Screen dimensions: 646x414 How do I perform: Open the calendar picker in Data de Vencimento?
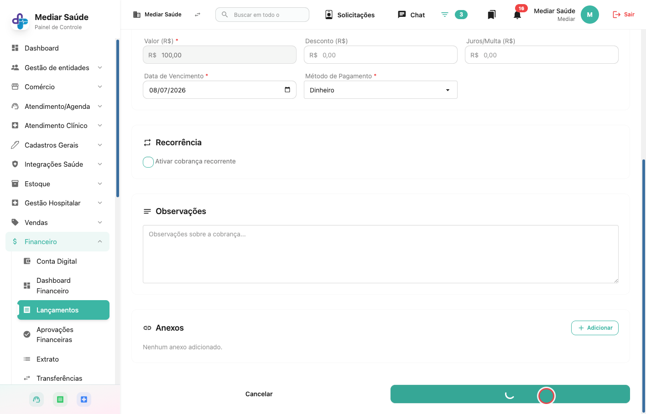(287, 90)
